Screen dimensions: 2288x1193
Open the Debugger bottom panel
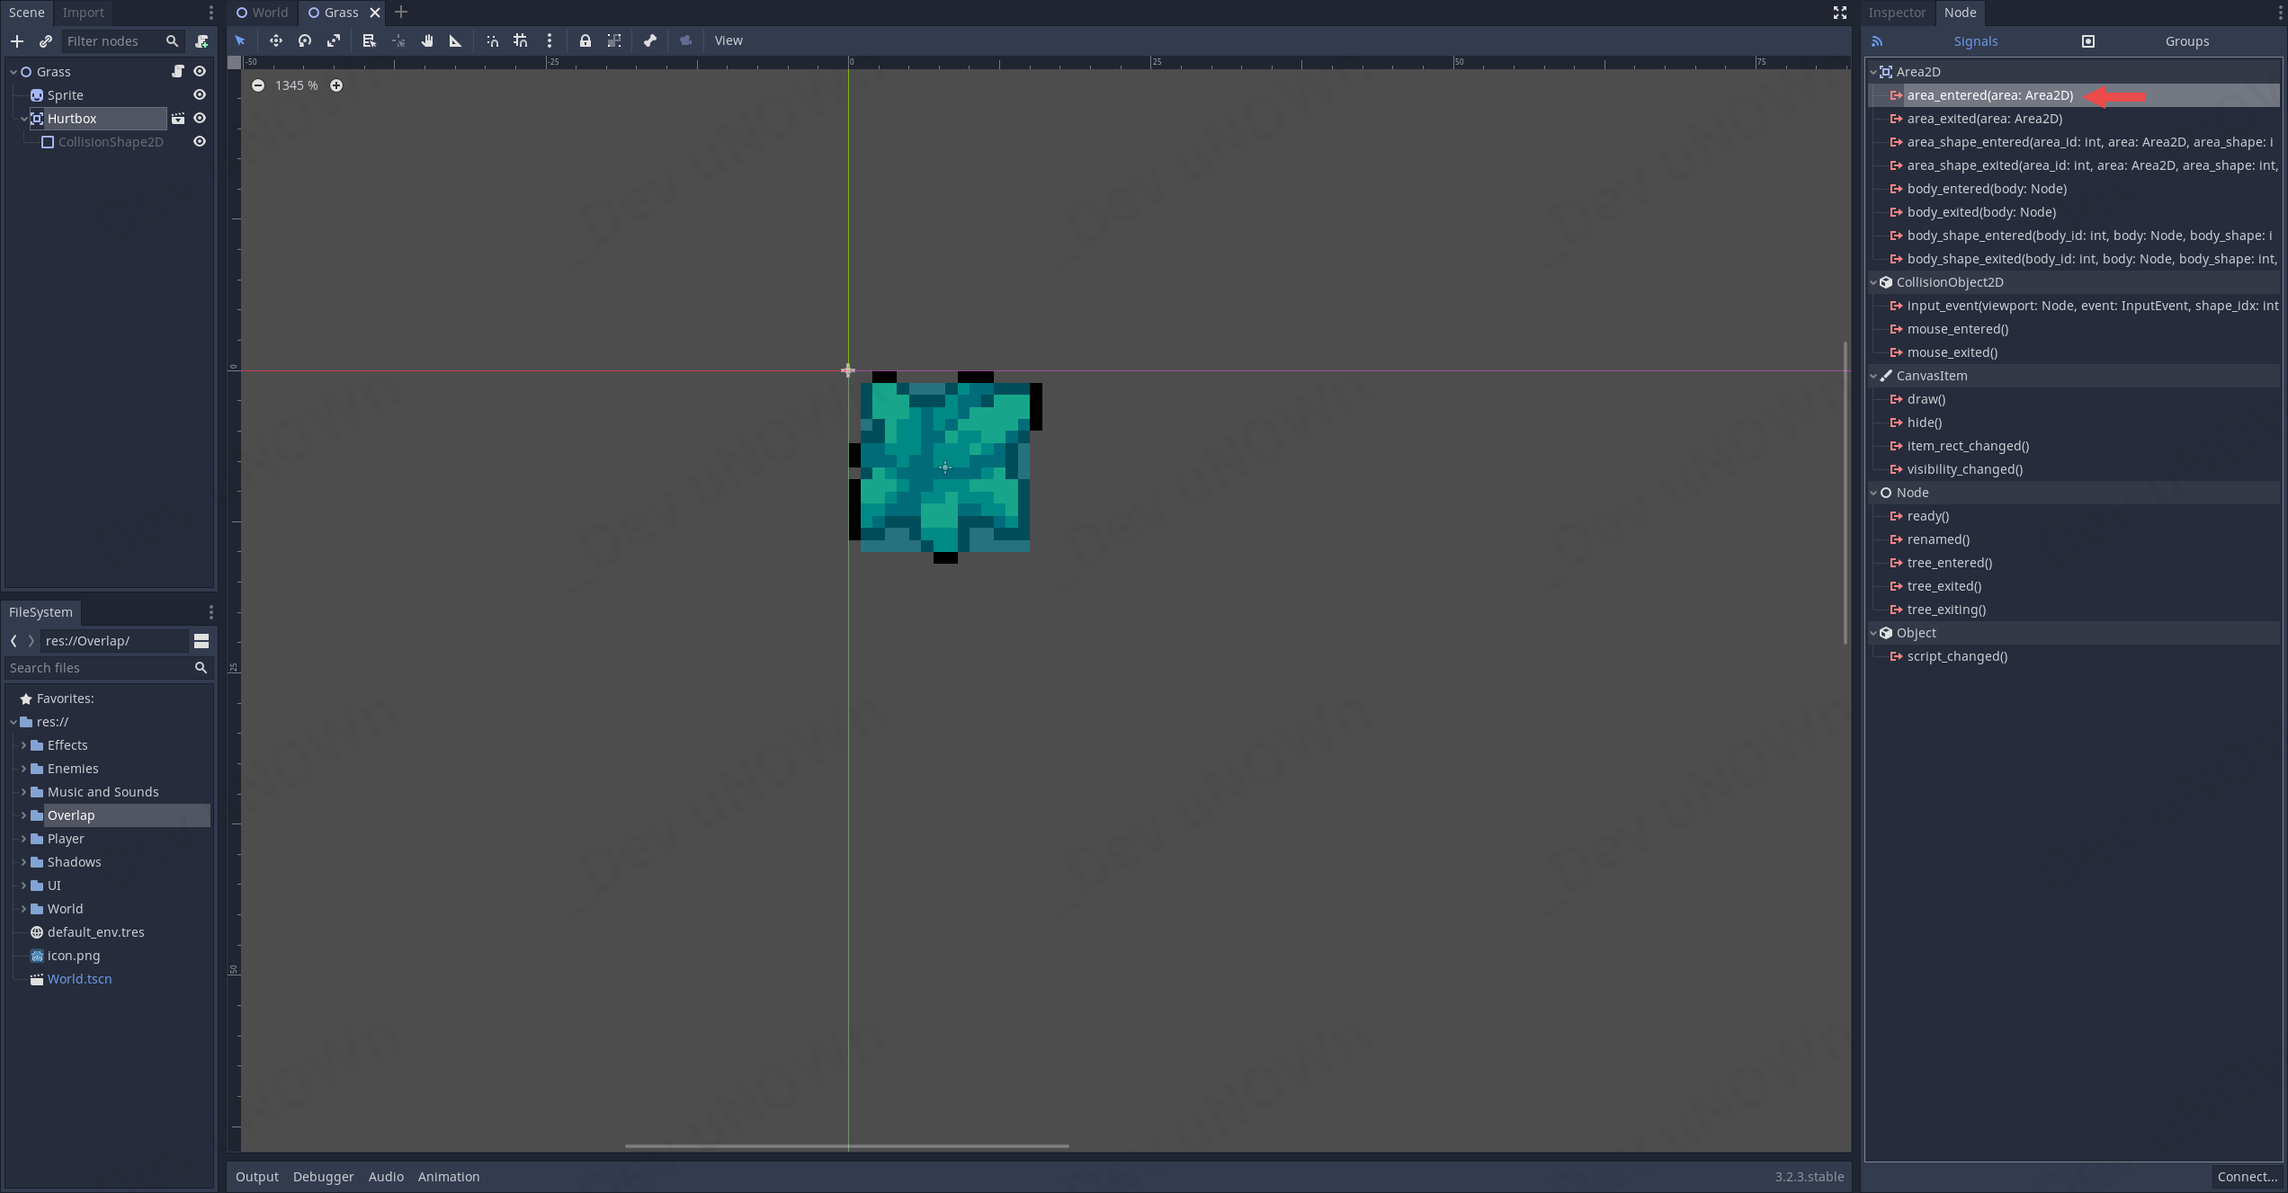click(323, 1177)
